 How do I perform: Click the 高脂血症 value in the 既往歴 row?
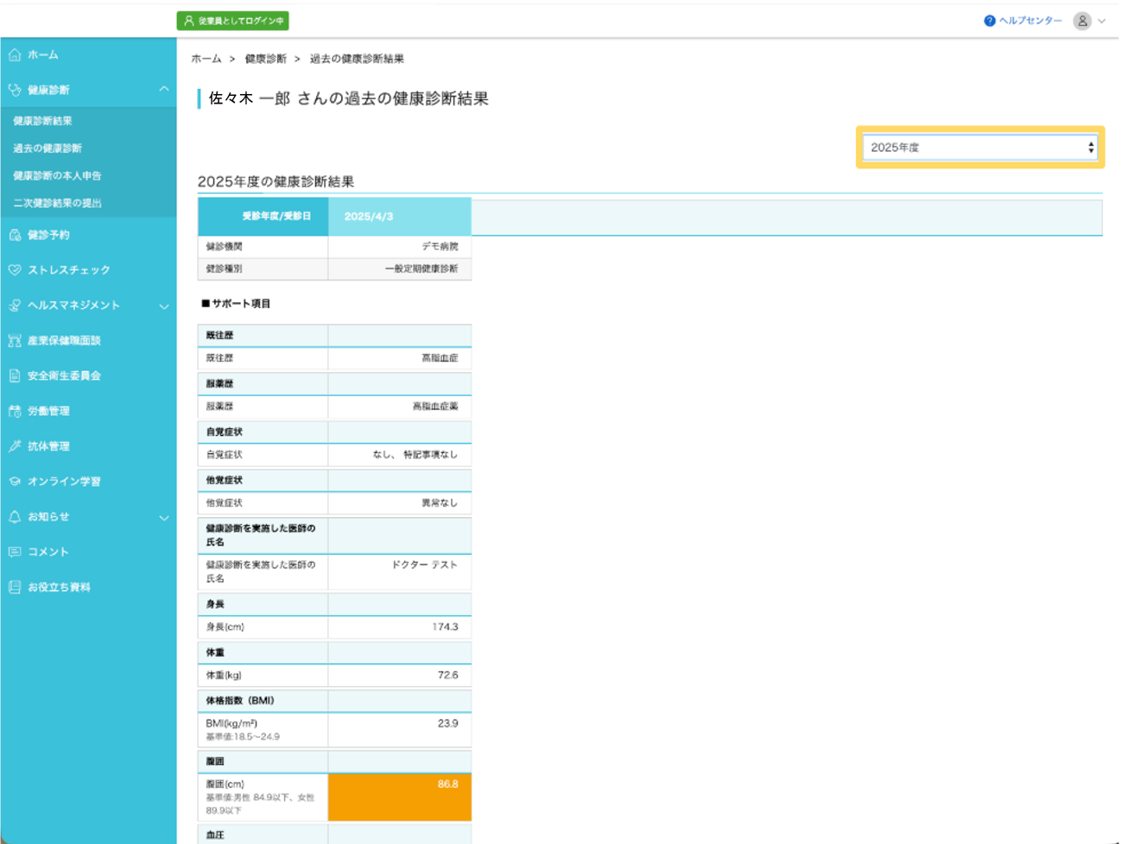point(440,358)
